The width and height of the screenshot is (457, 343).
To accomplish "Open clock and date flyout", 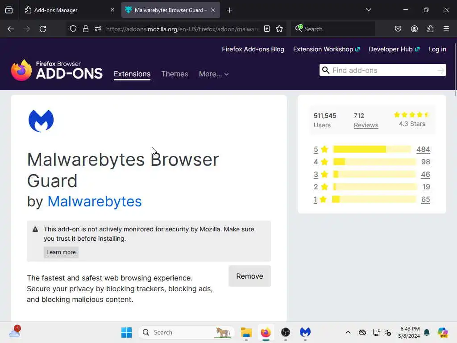I will (409, 332).
